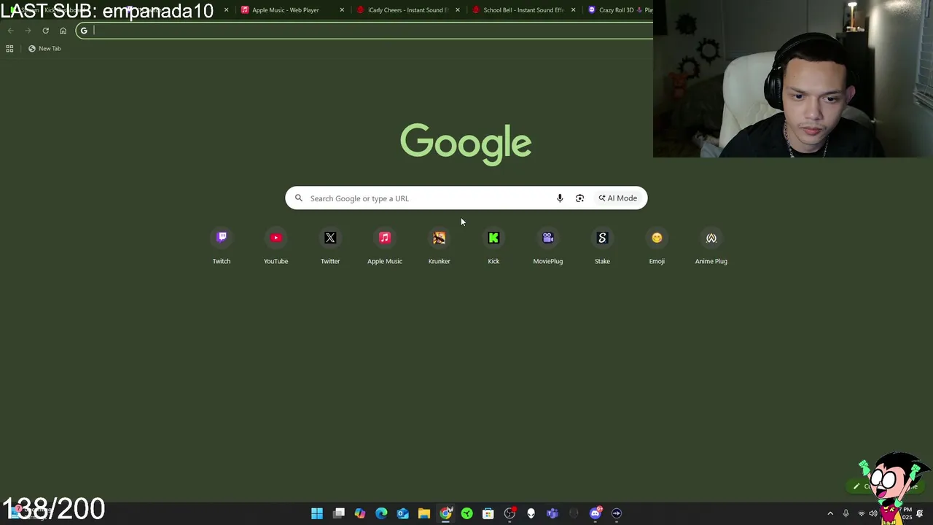Open Microsoft Store from the taskbar
The height and width of the screenshot is (525, 933).
click(x=488, y=513)
